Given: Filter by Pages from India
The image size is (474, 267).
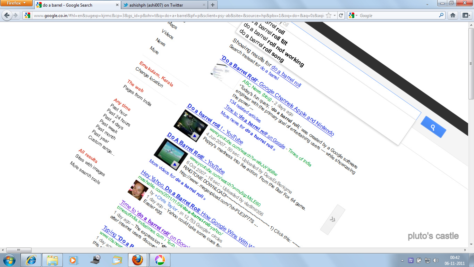Looking at the screenshot, I should (x=137, y=95).
